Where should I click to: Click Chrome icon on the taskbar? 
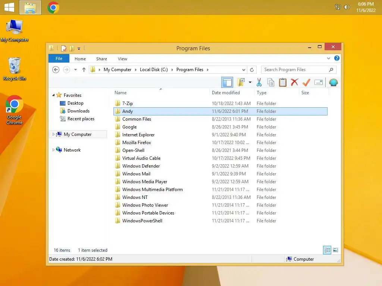[x=53, y=7]
